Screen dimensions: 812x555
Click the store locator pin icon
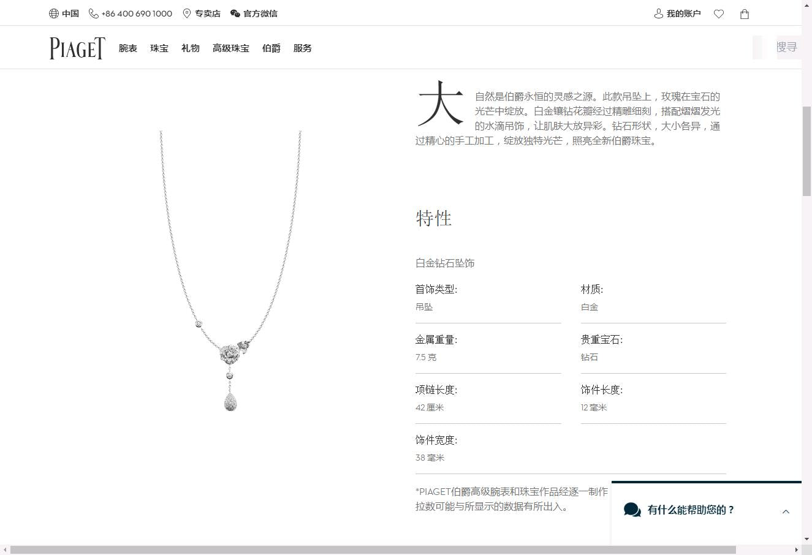point(187,13)
